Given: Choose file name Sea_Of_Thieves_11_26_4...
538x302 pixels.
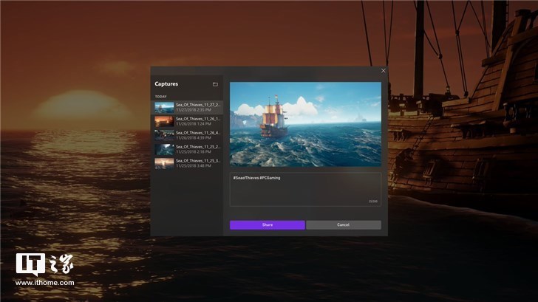Looking at the screenshot, I should tap(198, 133).
